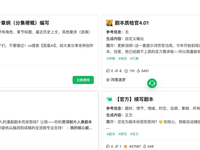This screenshot has width=200, height=150.
Task: Like the 剧本质检官4.01 card with thumbs-up
Action: pos(108,71)
